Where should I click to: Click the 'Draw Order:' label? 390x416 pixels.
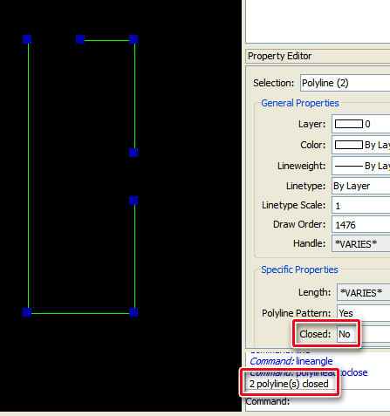(x=299, y=224)
